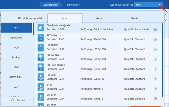Choose the HD 1080P preset title
This screenshot has height=107, width=169.
[52, 45]
